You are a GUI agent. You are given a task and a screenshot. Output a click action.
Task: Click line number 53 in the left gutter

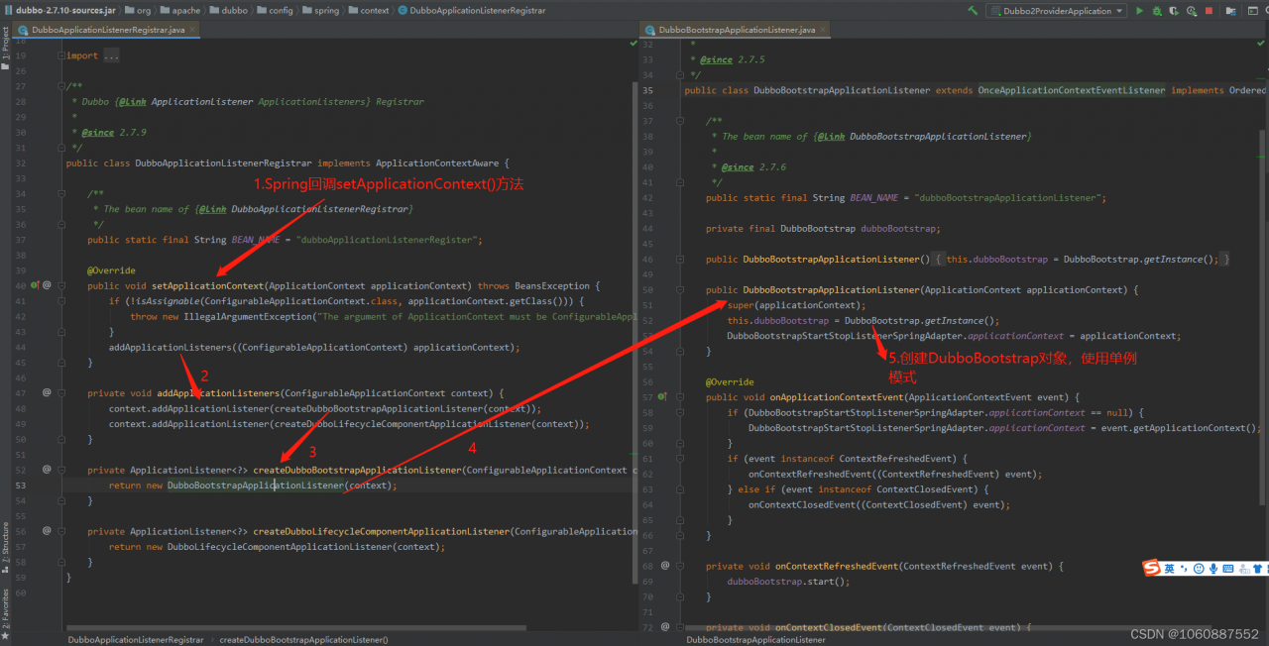click(21, 485)
